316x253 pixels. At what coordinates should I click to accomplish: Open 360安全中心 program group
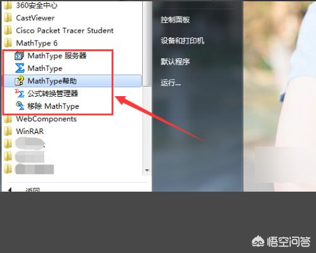pyautogui.click(x=37, y=5)
